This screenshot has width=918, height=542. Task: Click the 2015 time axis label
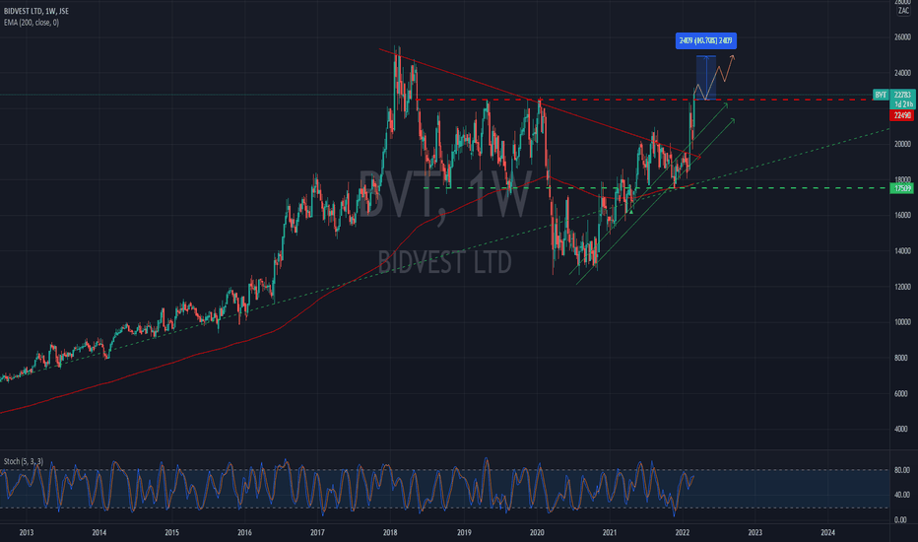click(171, 532)
